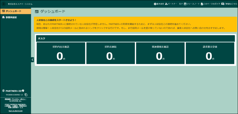The width and height of the screenshot is (238, 114).
Task: Click the SI.SYSTEM, inc. footer text
Action: 16,101
